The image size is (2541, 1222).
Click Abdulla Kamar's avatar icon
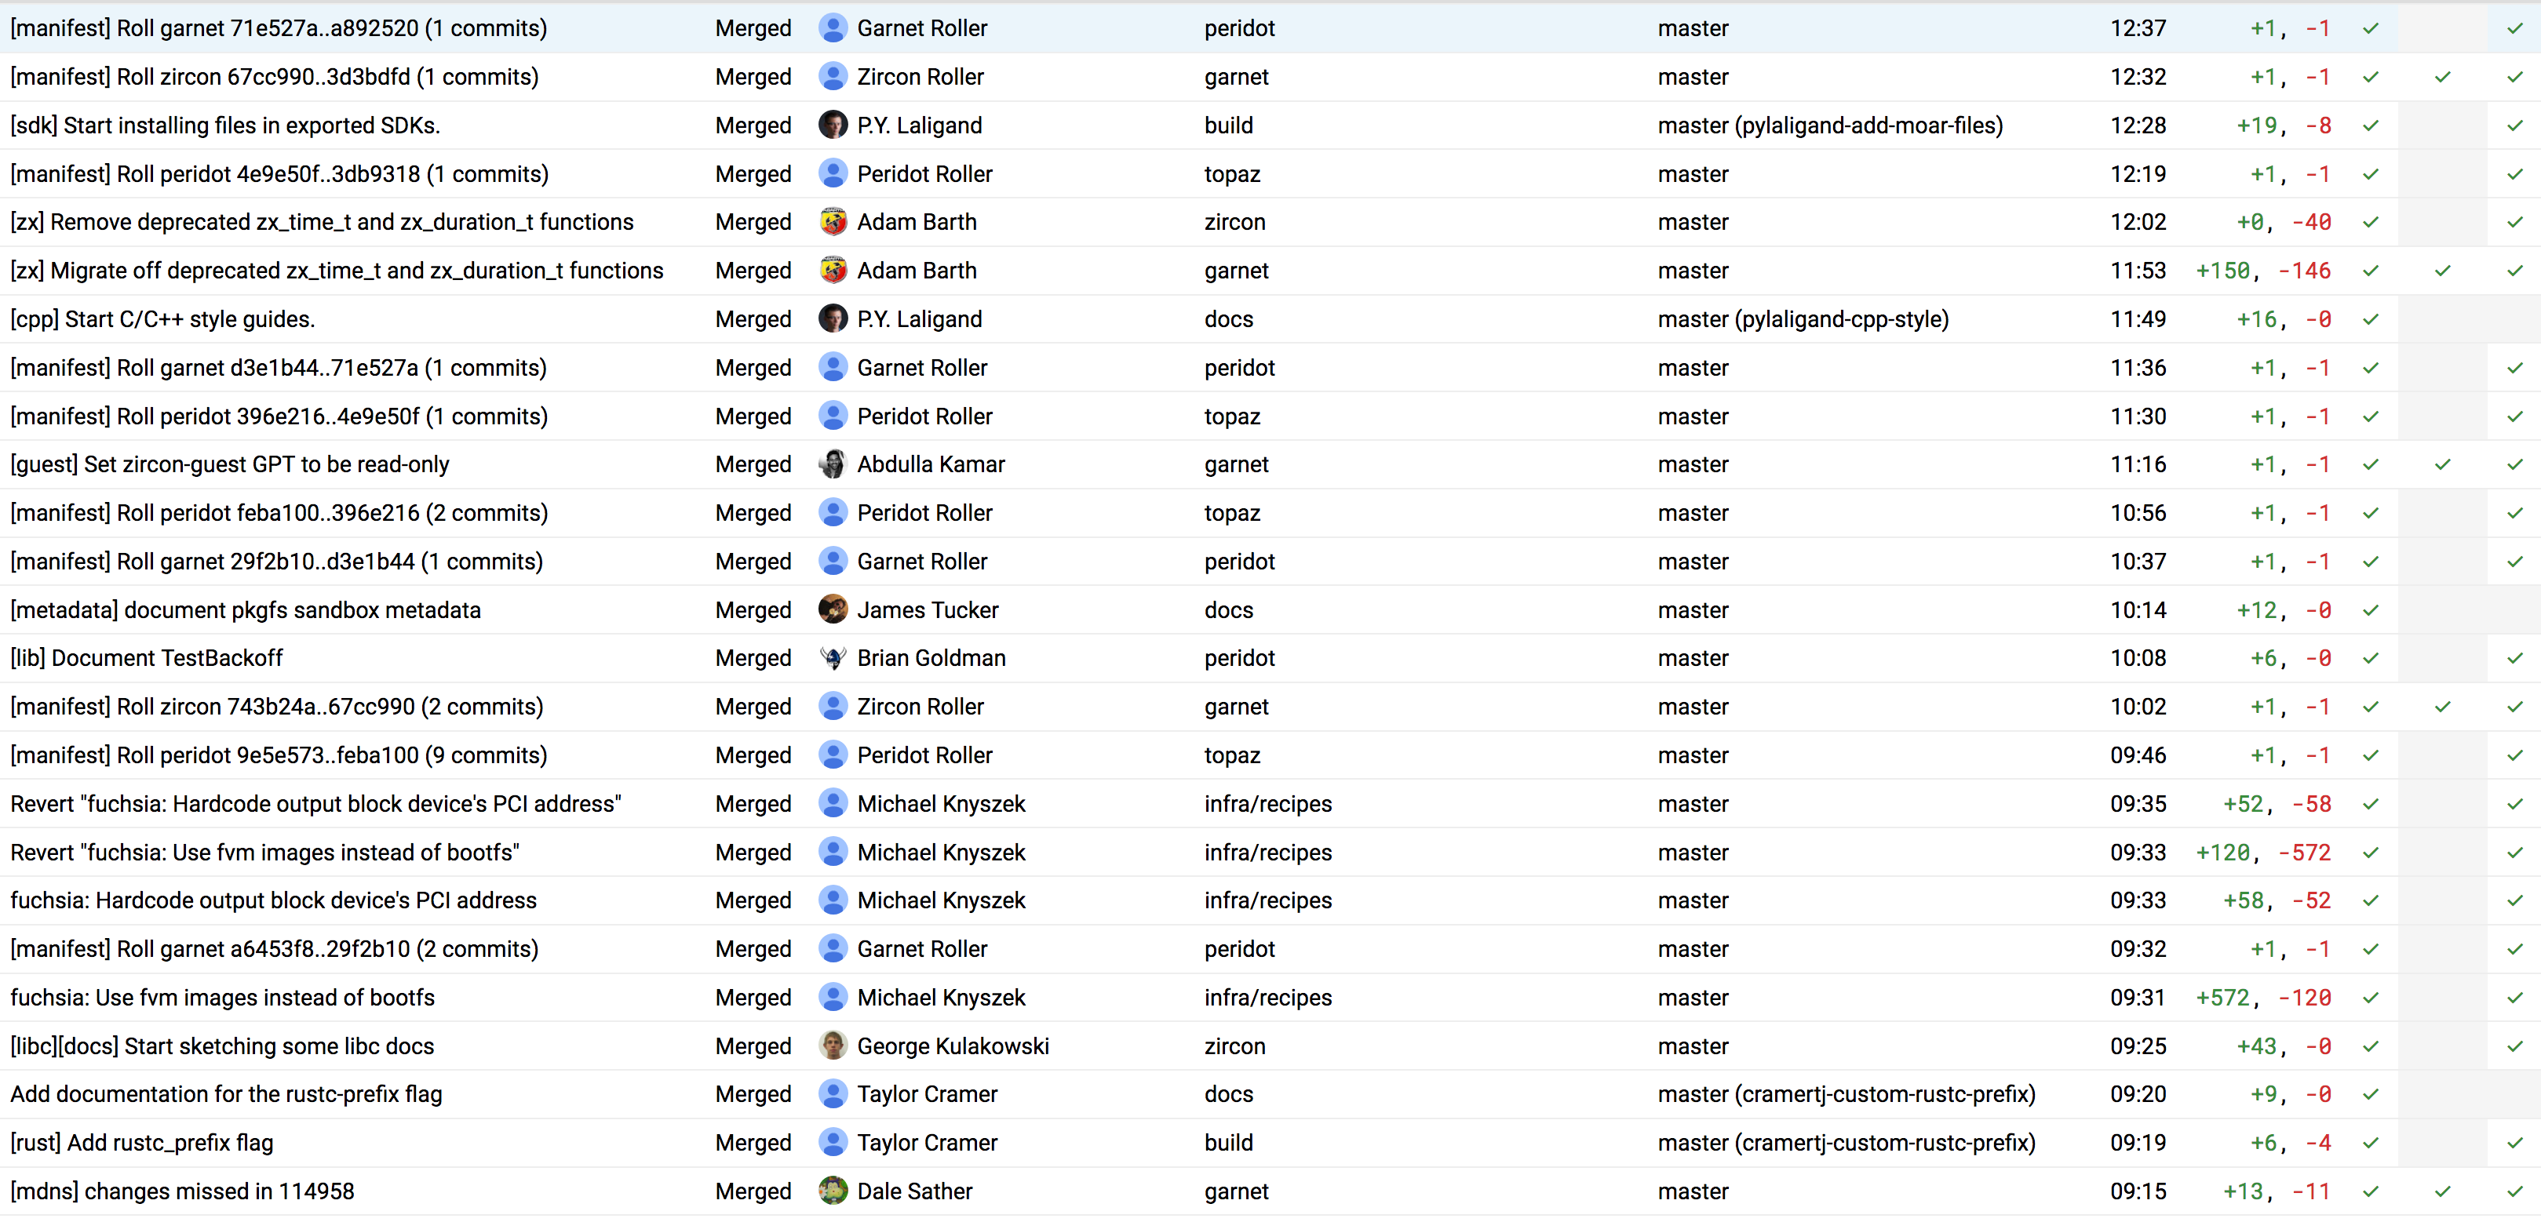(833, 464)
